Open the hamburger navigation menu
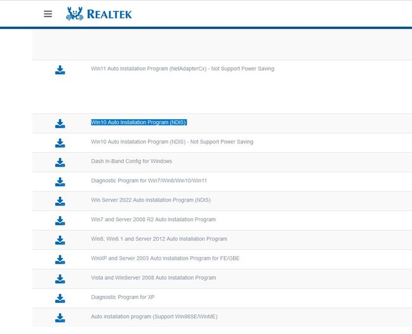 click(48, 14)
